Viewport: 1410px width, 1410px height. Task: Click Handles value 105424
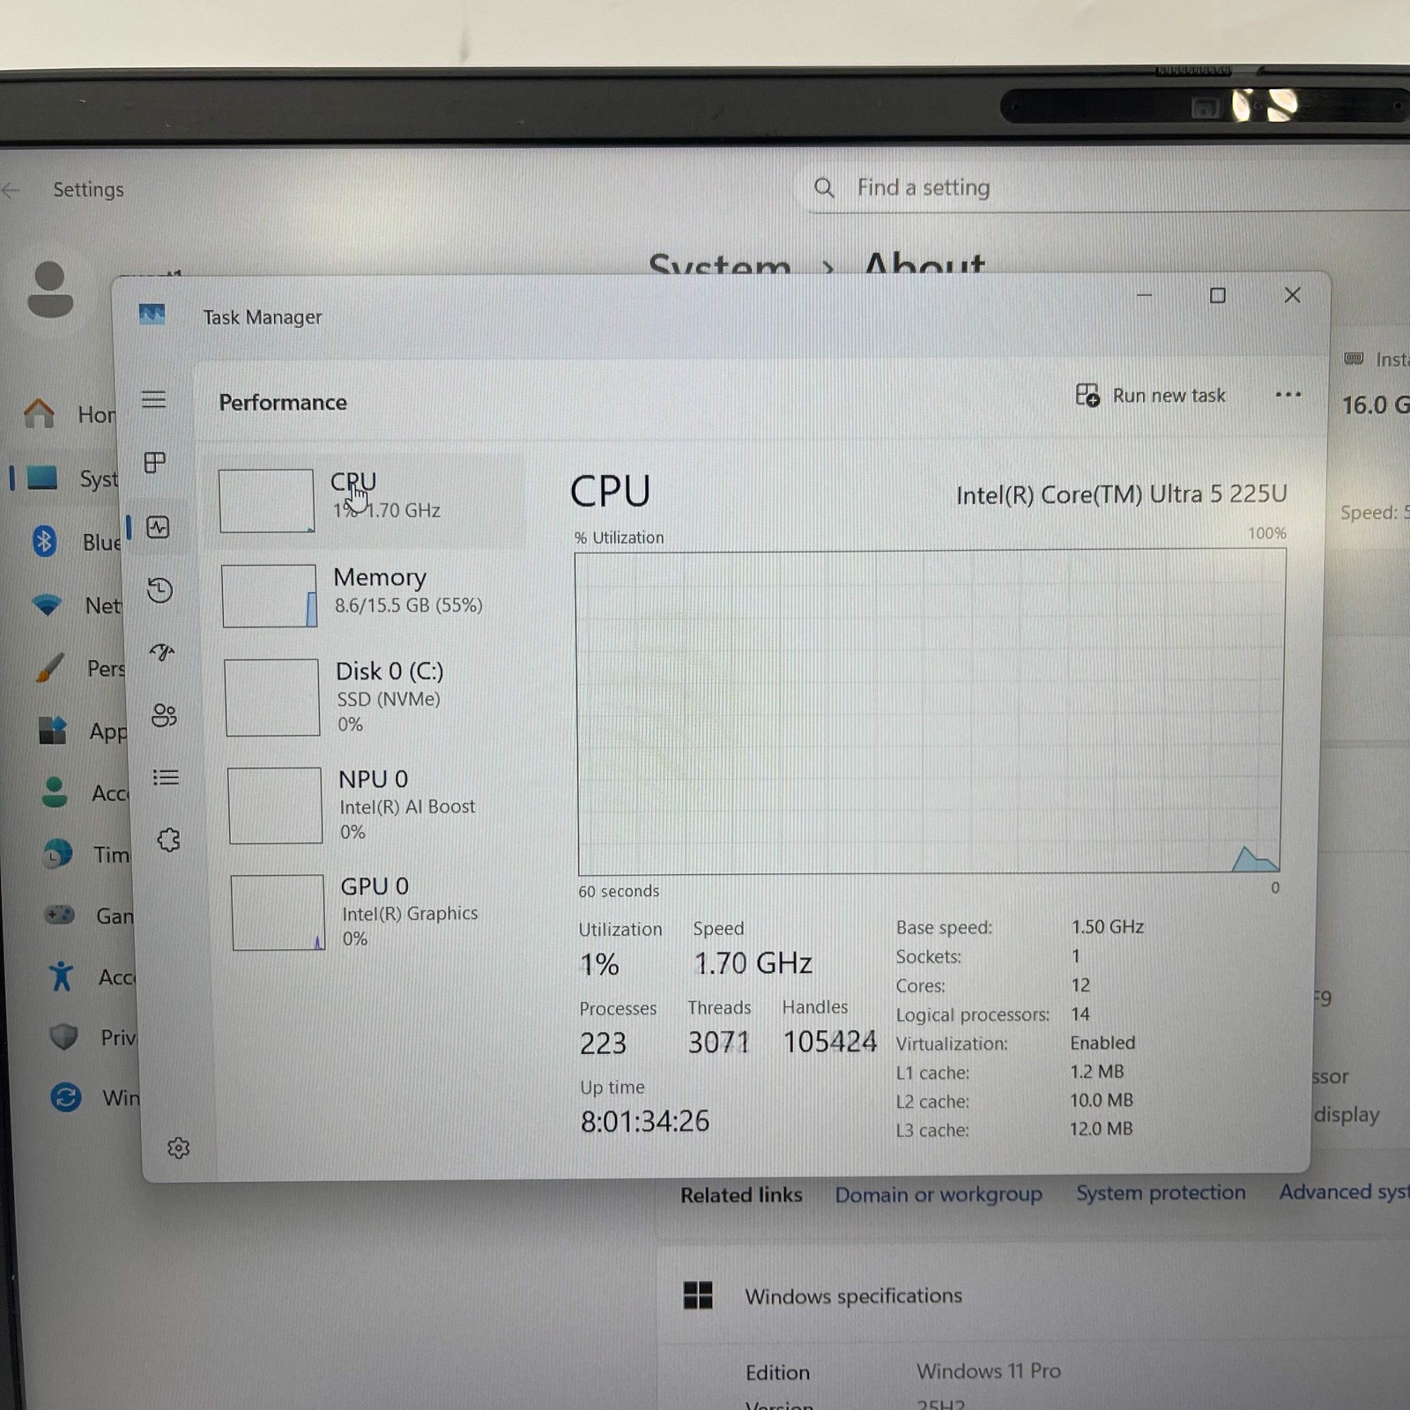829,1042
